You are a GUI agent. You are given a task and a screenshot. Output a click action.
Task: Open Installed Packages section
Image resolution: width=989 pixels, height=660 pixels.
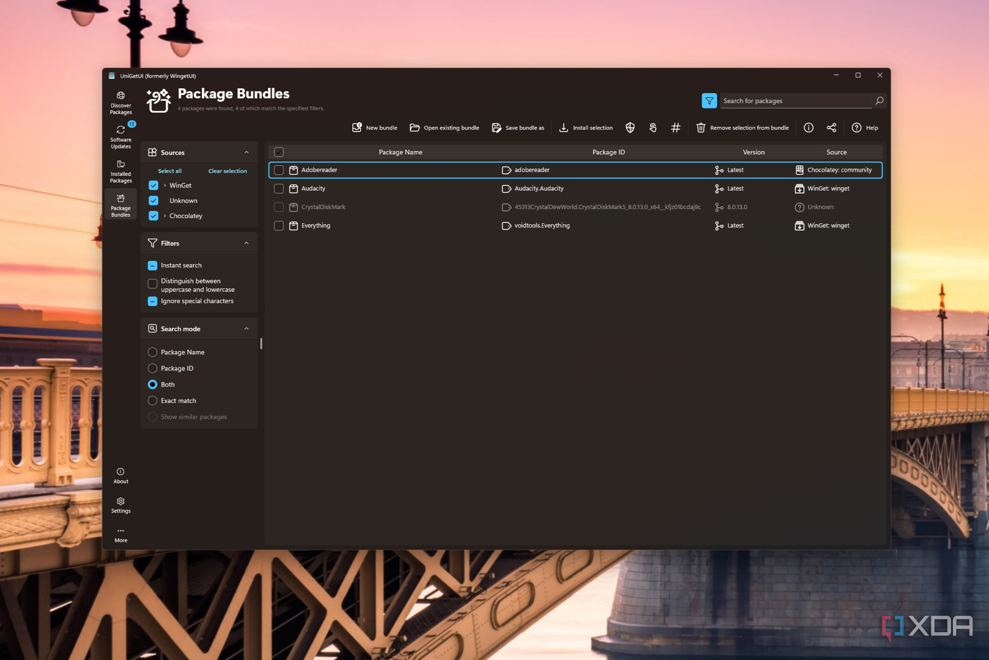(121, 171)
